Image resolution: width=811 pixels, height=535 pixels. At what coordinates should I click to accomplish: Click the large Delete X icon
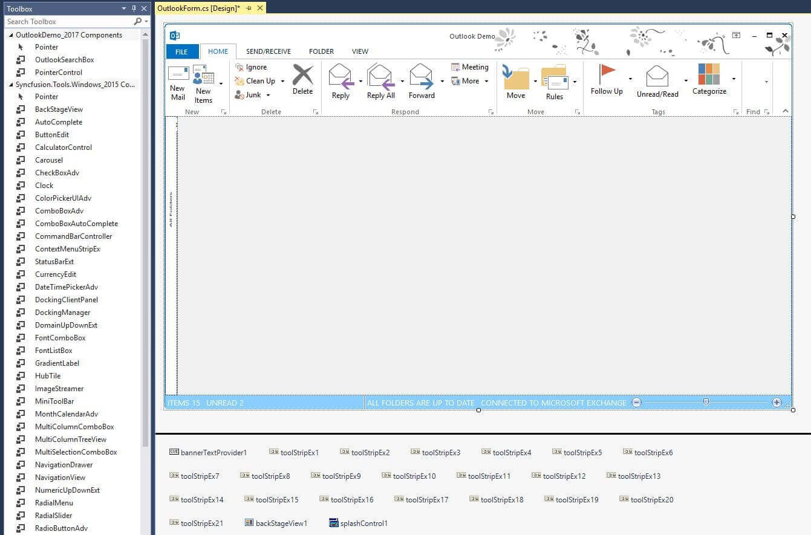[x=302, y=76]
